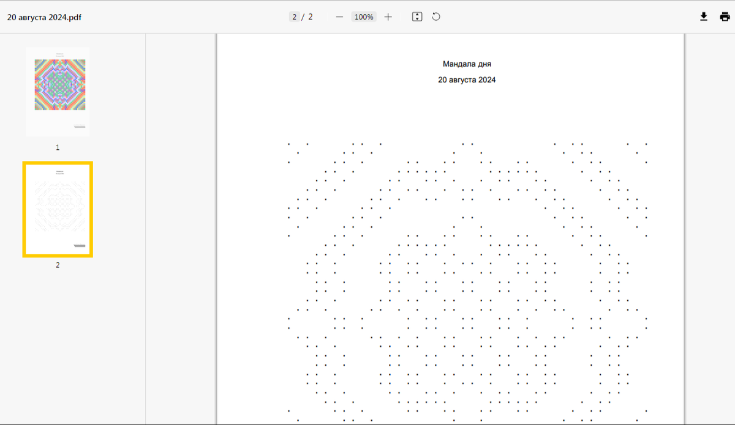
Task: Click the zoom in plus icon
Action: [x=388, y=17]
